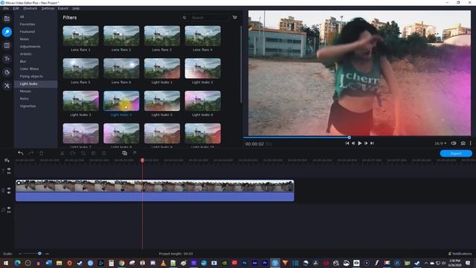Click the Transition wizard icon
The width and height of the screenshot is (476, 268).
pos(124,153)
